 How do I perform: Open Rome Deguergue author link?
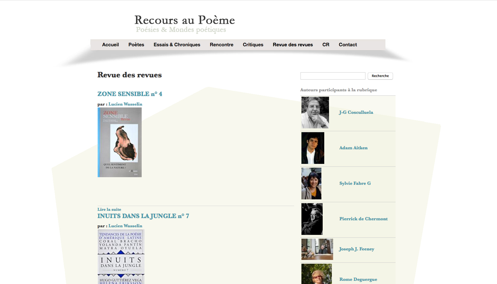click(x=358, y=280)
